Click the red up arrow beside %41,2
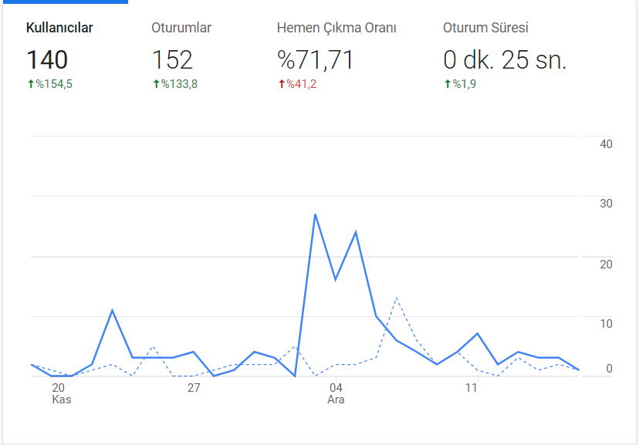This screenshot has height=445, width=639. coord(281,84)
